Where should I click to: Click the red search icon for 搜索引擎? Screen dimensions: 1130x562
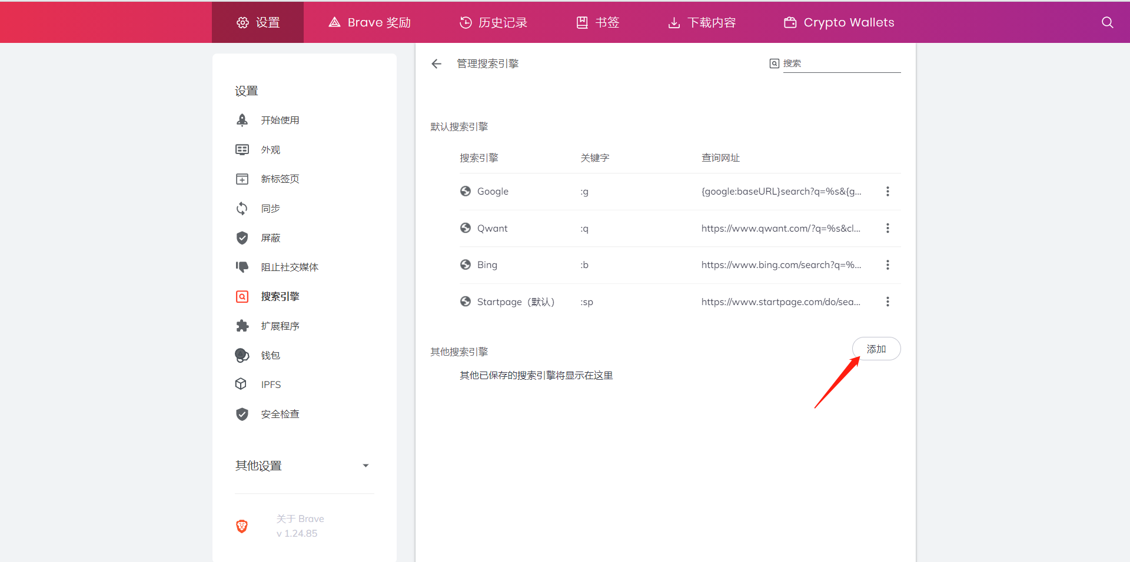tap(242, 296)
